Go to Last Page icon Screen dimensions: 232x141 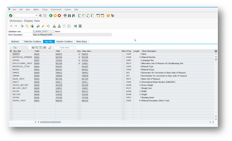point(92,15)
